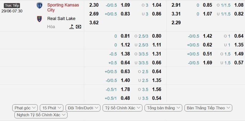Image resolution: width=245 pixels, height=121 pixels.
Task: Open the Bàn Thắng Tiếp Theo dropdown
Action: coord(208,108)
